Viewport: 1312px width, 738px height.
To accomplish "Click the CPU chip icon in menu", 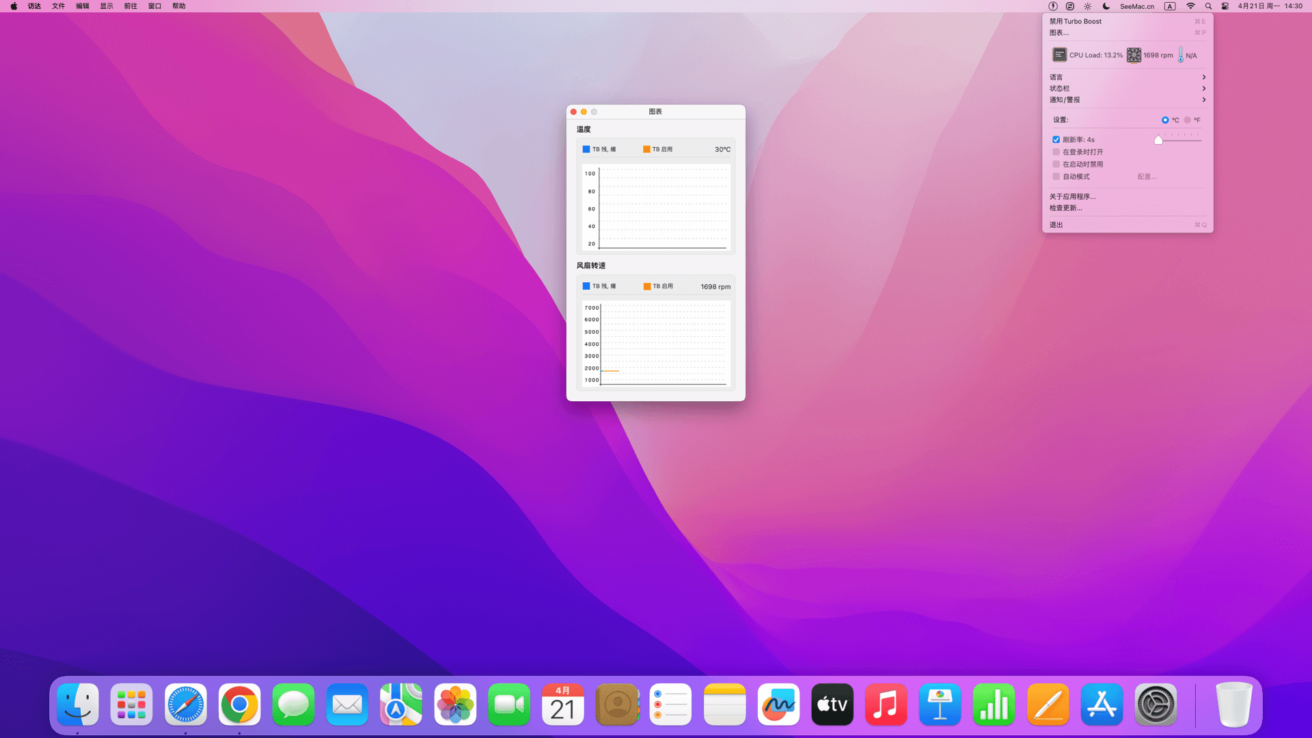I will point(1059,55).
